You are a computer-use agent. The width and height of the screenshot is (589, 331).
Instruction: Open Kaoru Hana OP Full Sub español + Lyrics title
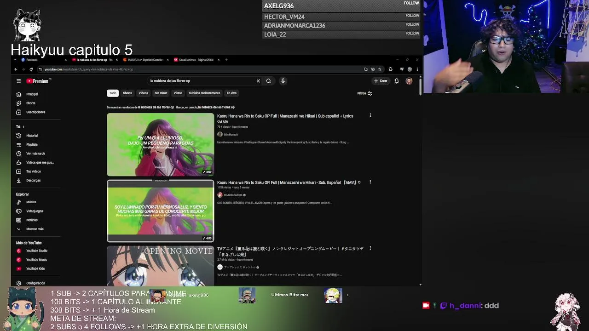coord(285,119)
